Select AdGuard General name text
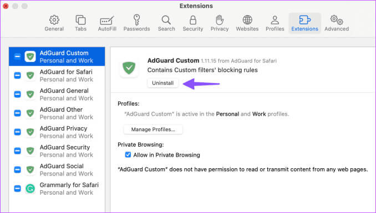 click(64, 91)
